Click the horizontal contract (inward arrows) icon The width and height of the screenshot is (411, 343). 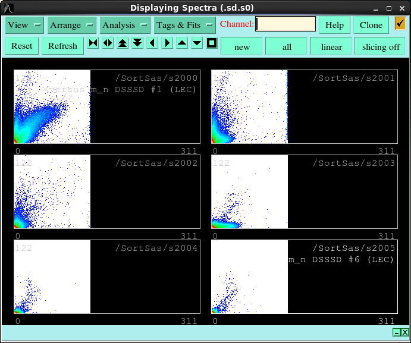[93, 43]
